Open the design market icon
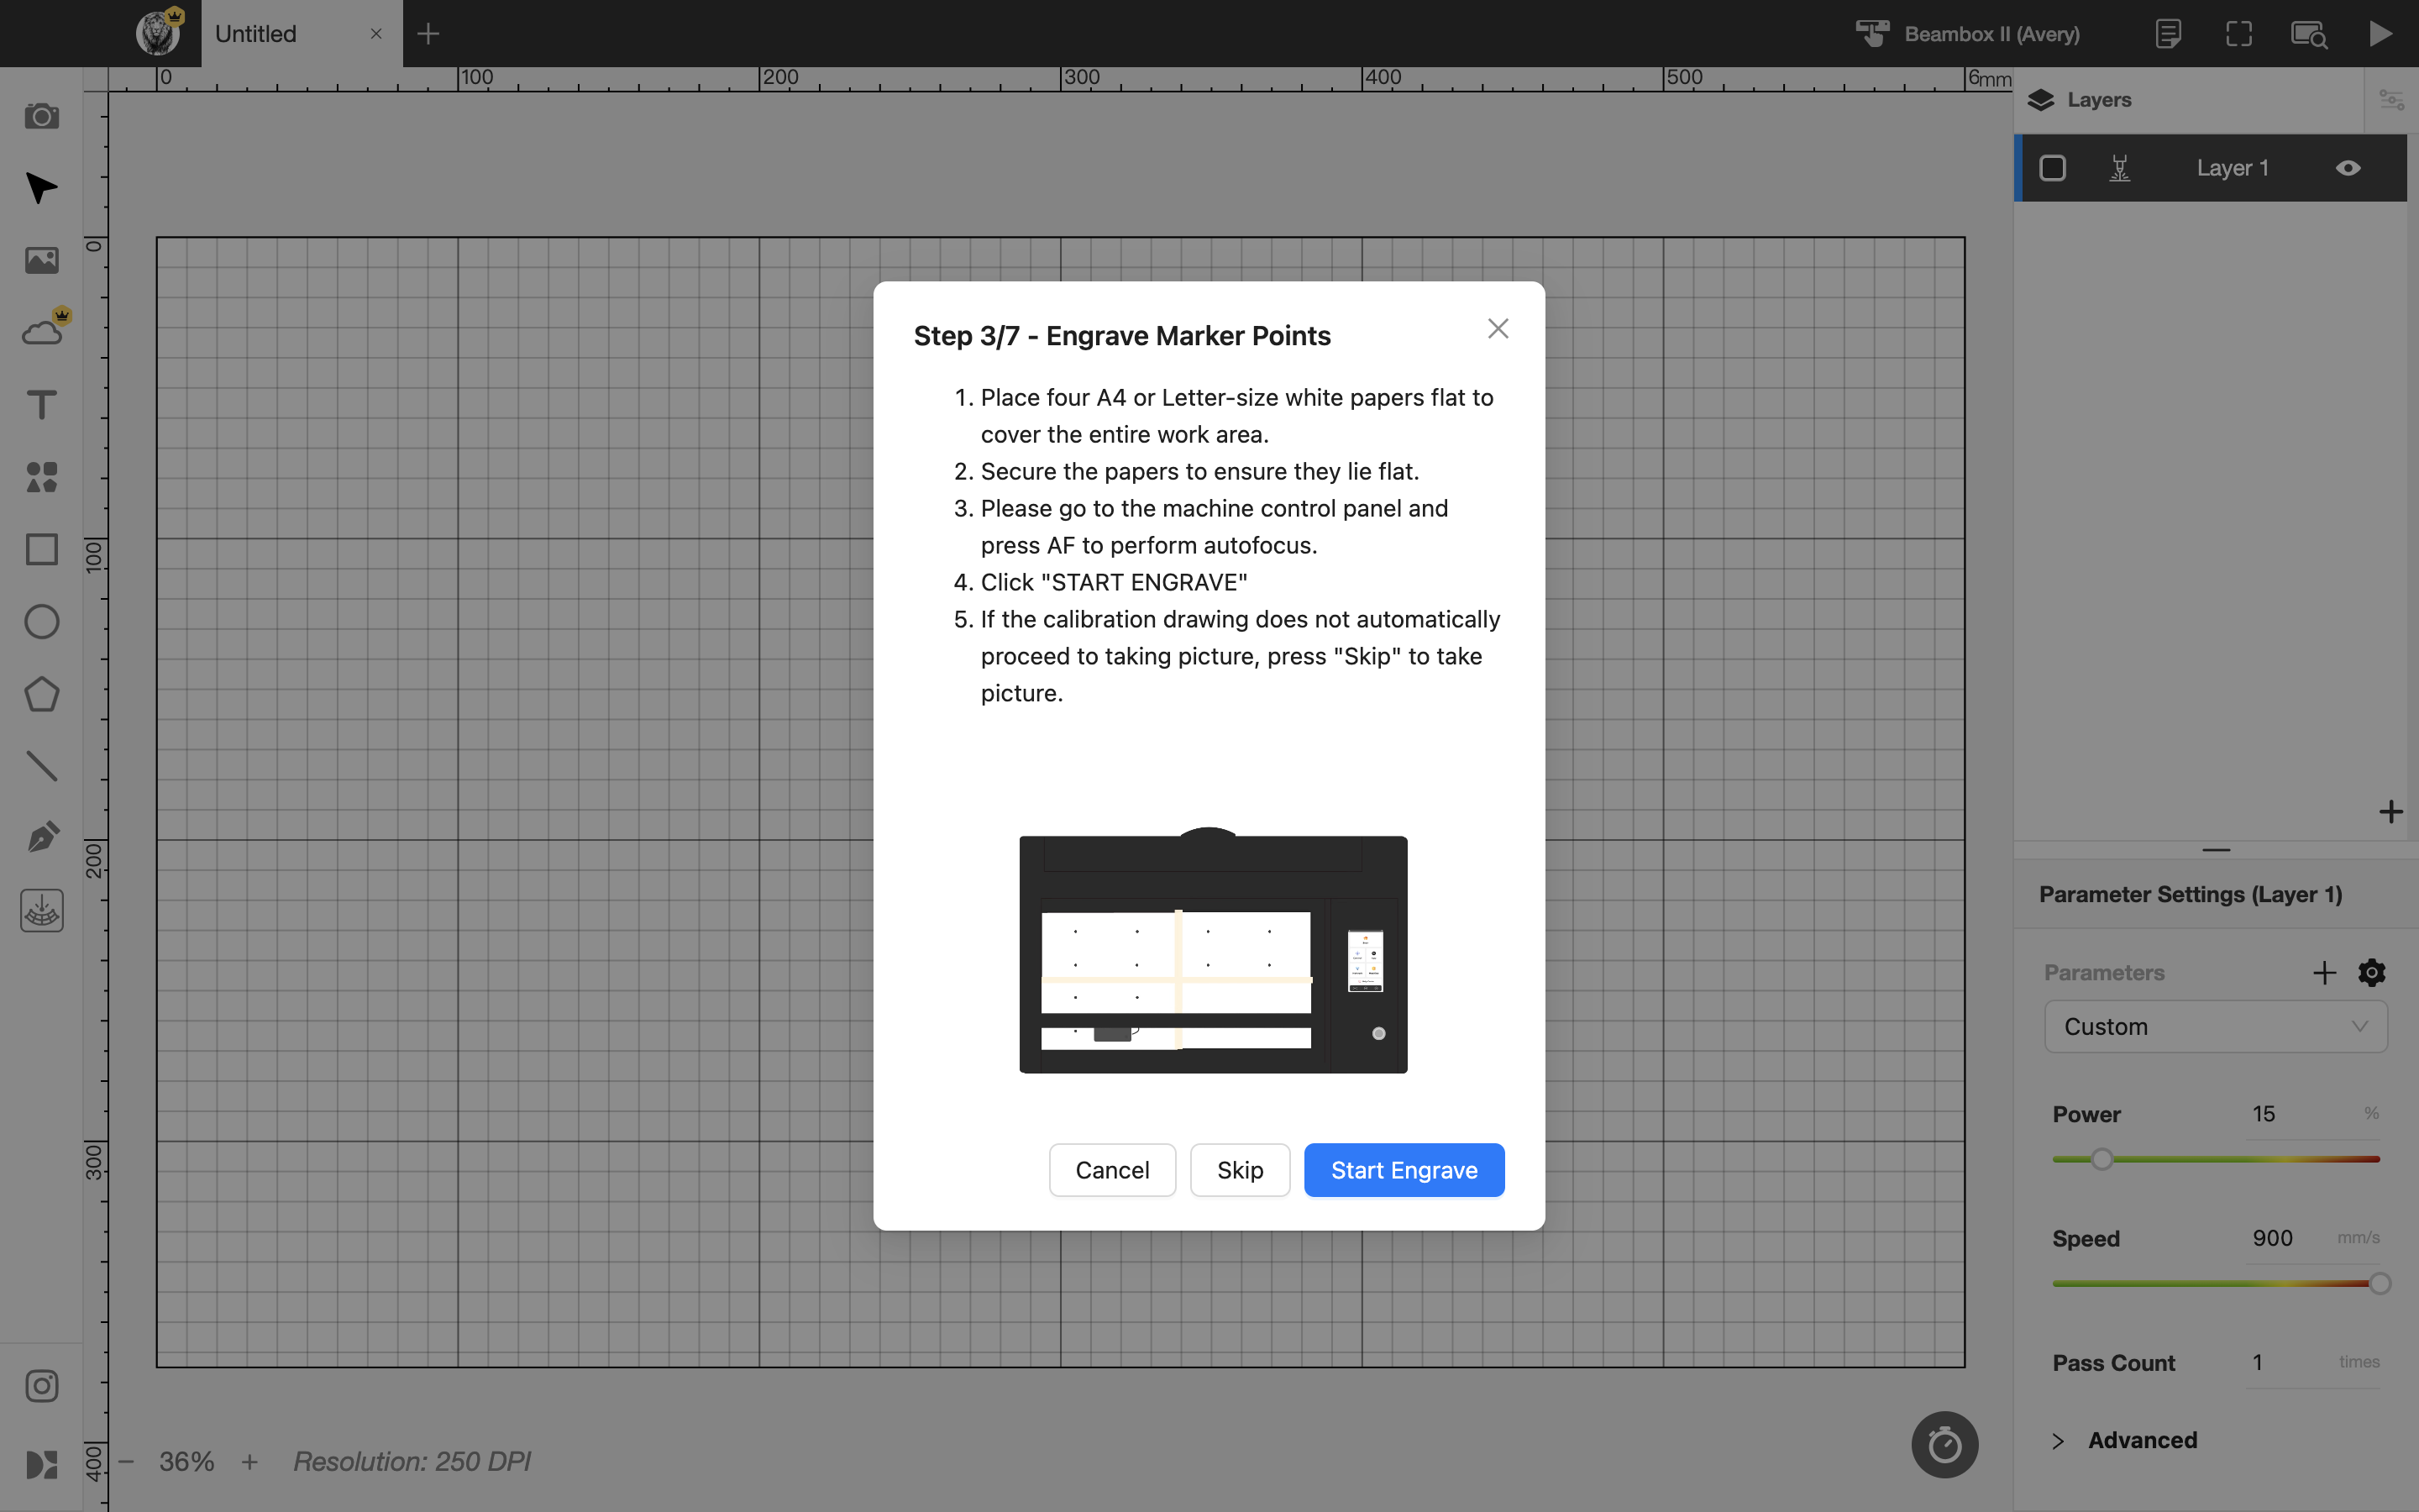The width and height of the screenshot is (2419, 1512). pyautogui.click(x=41, y=1464)
